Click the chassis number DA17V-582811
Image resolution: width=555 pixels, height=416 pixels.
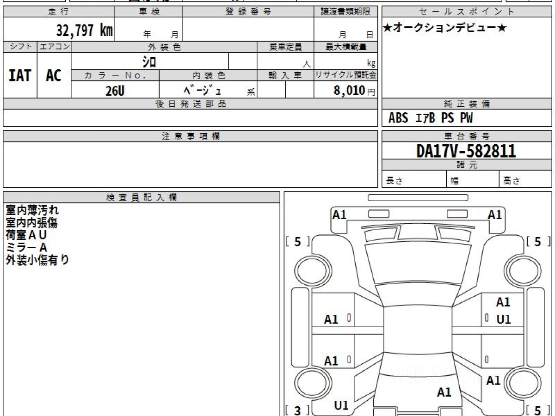(x=466, y=151)
